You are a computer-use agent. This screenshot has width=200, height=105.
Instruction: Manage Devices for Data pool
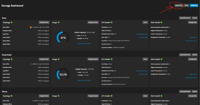(44, 22)
